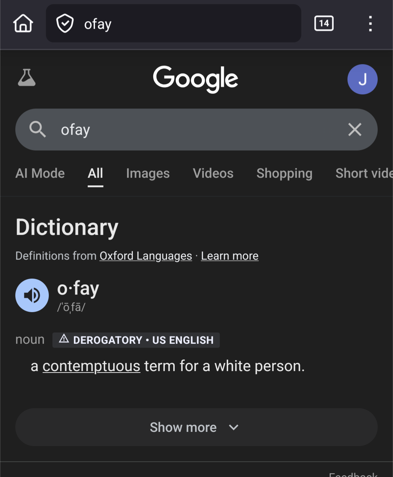Select the Images tab
393x477 pixels.
tap(148, 173)
